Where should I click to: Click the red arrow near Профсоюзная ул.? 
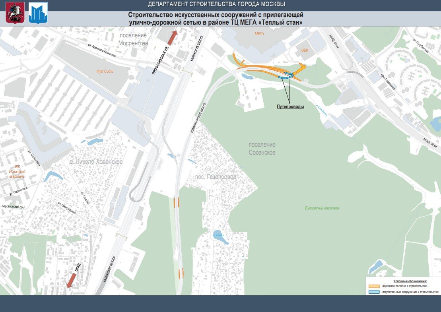pos(173,38)
